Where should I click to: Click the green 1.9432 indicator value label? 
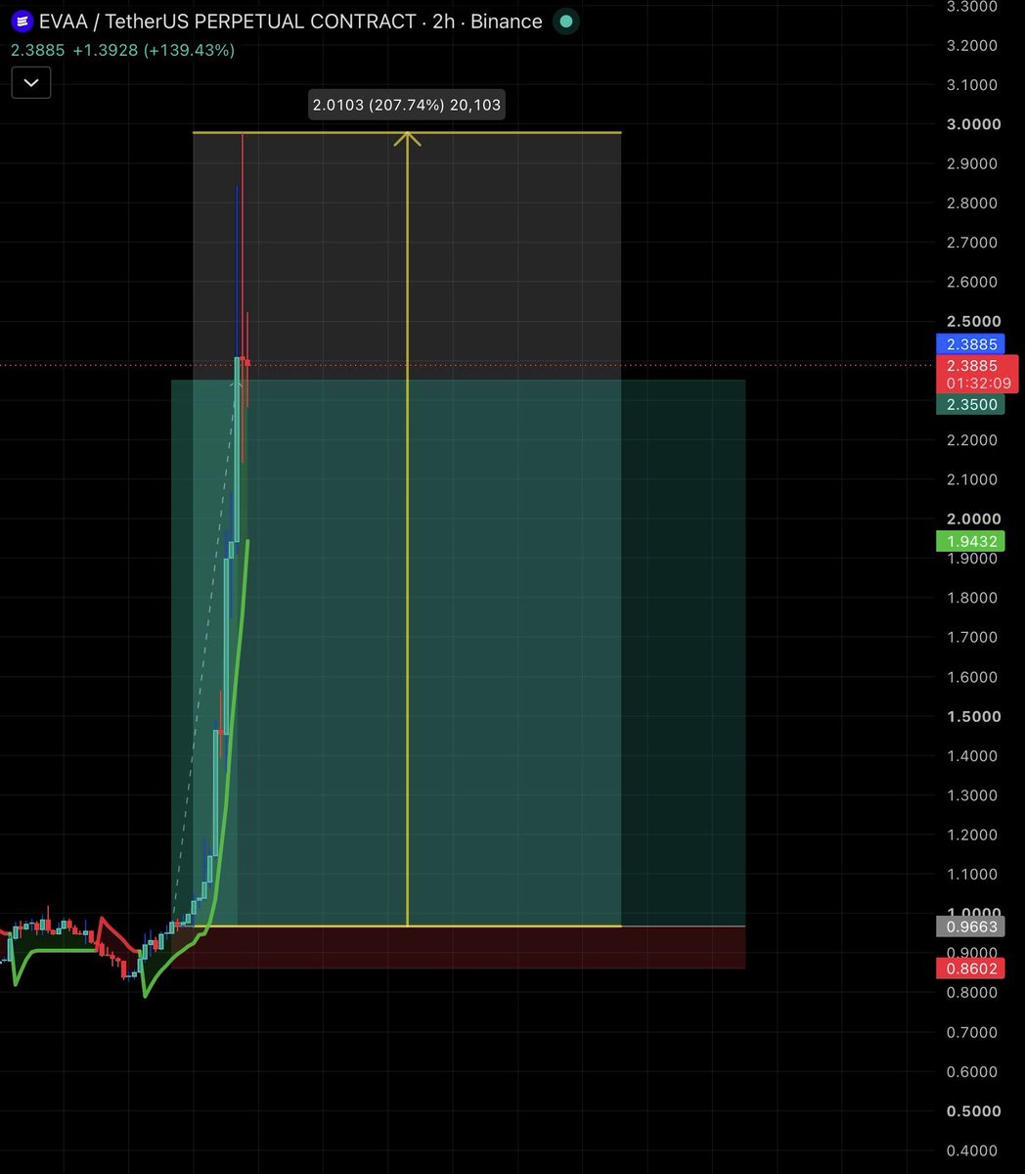point(970,541)
